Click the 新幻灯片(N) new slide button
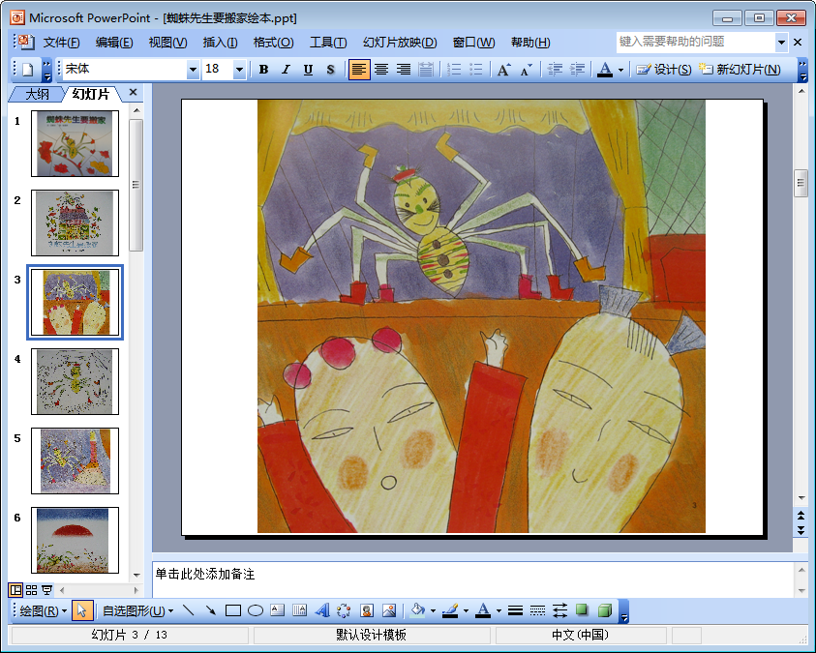This screenshot has height=653, width=816. coord(740,69)
